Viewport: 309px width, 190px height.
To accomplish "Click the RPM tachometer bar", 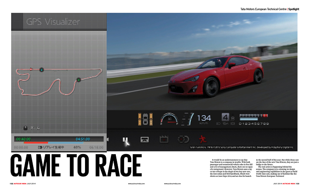I will tap(254, 117).
